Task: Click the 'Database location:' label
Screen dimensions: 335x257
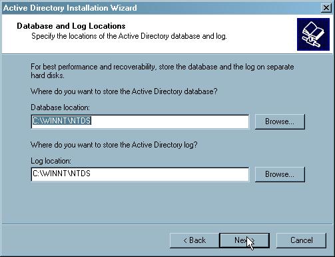Action: coord(60,107)
